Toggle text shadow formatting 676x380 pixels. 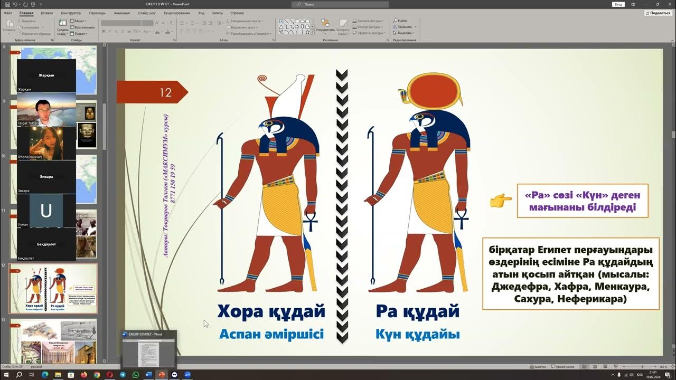tap(123, 32)
